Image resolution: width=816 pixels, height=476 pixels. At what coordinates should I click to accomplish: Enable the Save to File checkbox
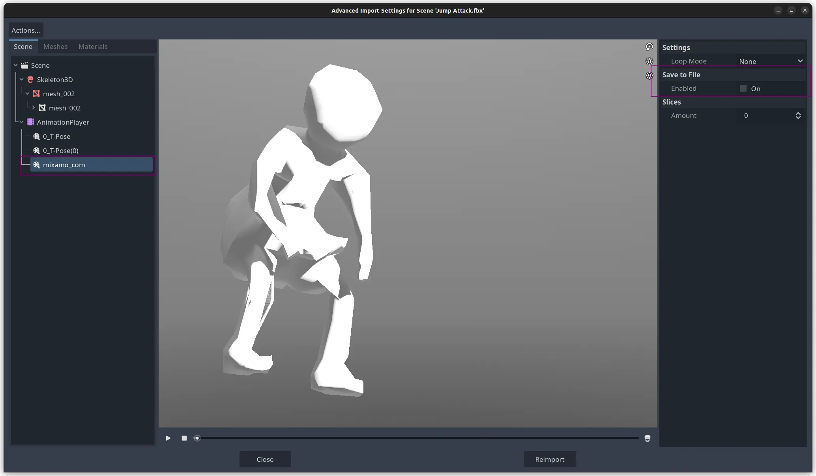[x=743, y=89]
